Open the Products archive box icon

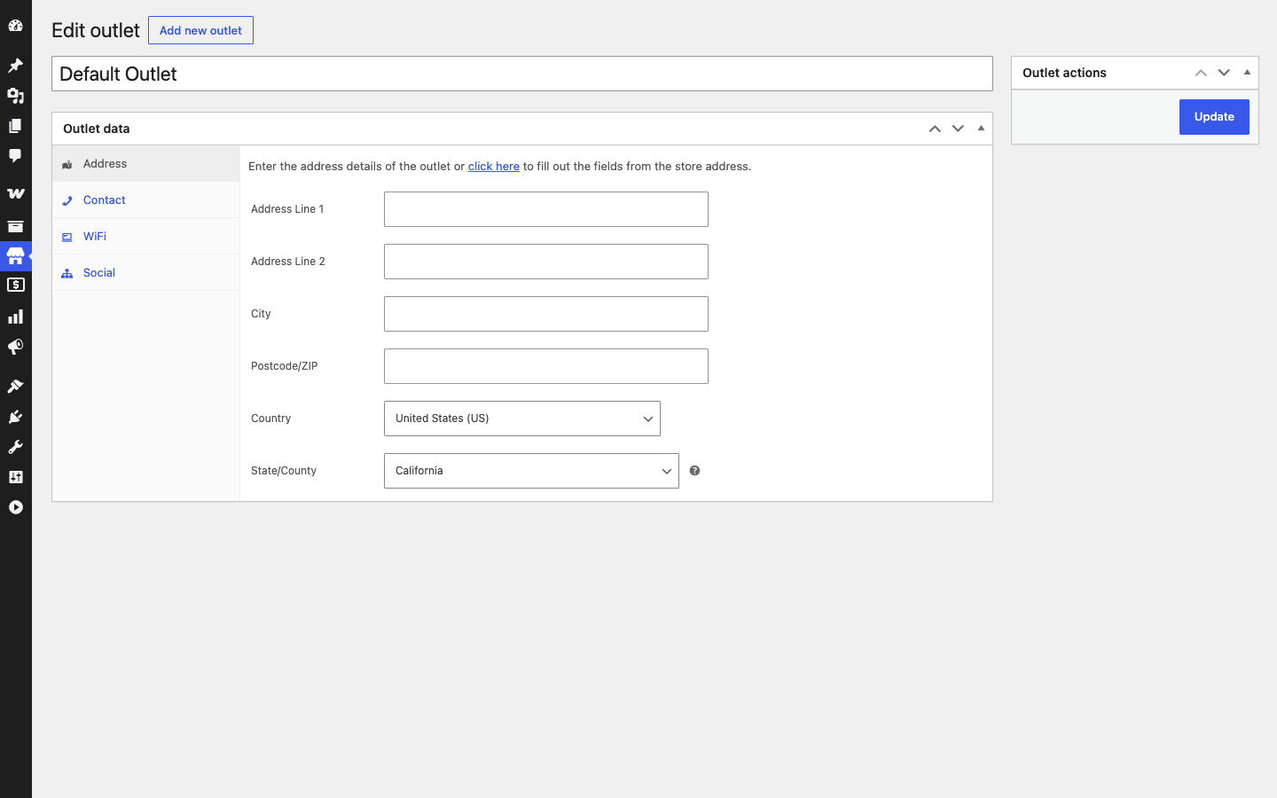coord(15,226)
